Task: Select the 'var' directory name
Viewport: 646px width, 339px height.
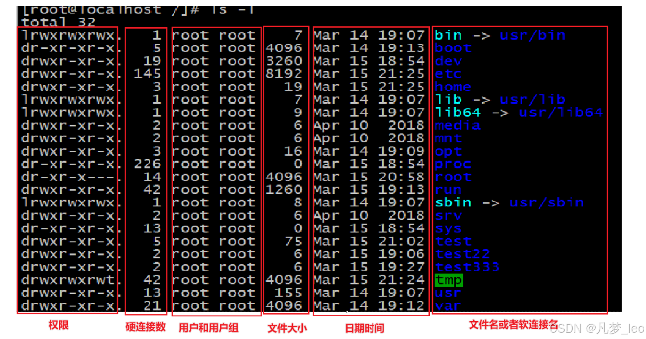Action: (448, 305)
